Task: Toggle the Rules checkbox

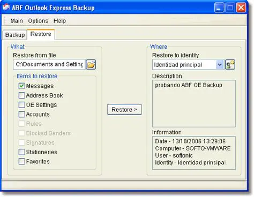Action: click(21, 124)
